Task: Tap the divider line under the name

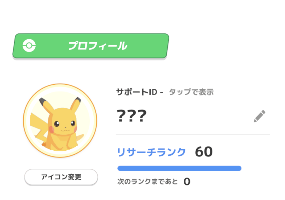Action: point(193,134)
